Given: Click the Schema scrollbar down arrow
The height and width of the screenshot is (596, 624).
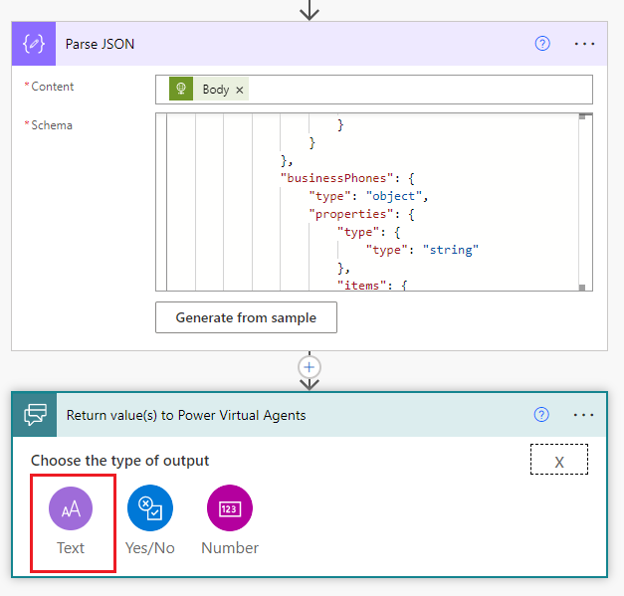Looking at the screenshot, I should (584, 287).
